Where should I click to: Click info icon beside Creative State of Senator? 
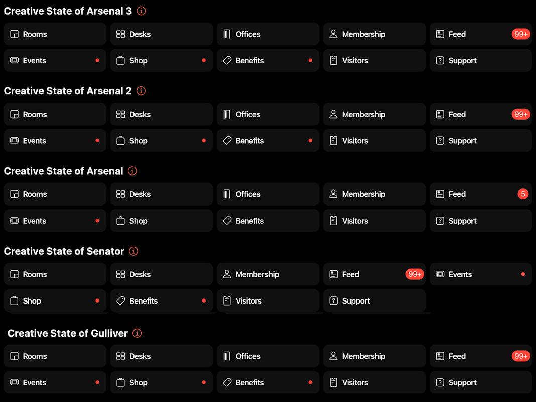[x=133, y=251]
